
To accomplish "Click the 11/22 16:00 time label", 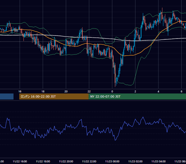I will [20, 161].
